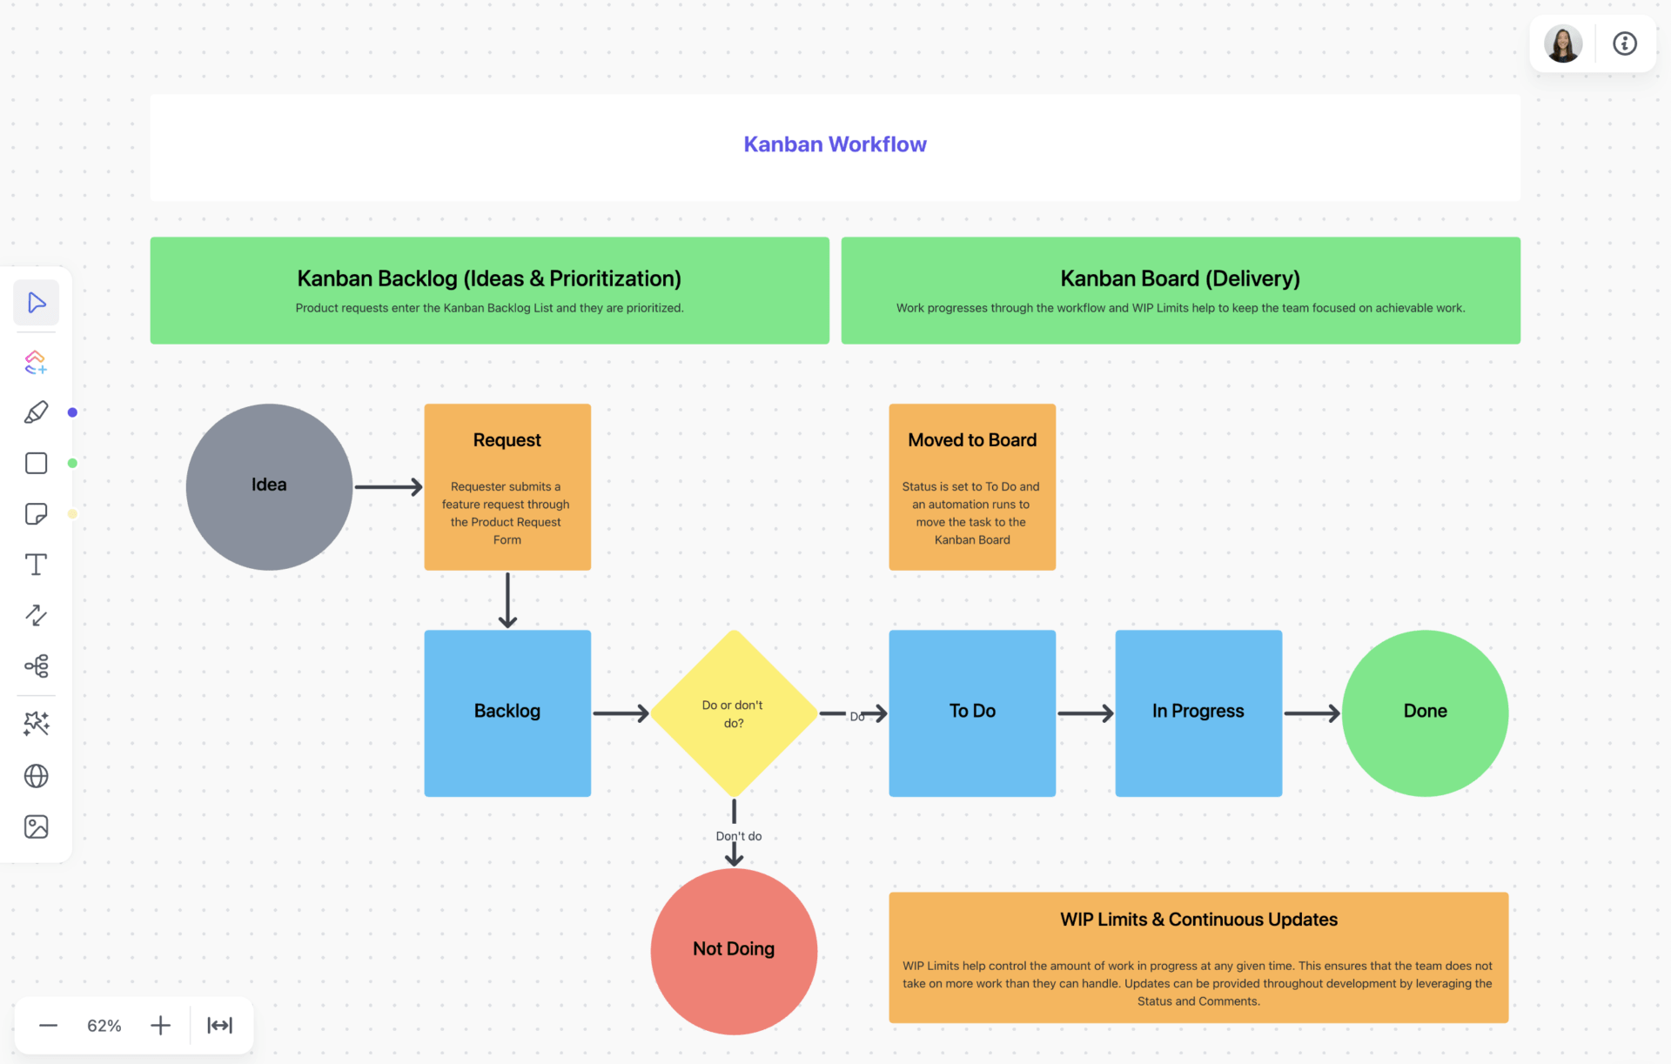
Task: Select the pointer/selection tool
Action: point(37,303)
